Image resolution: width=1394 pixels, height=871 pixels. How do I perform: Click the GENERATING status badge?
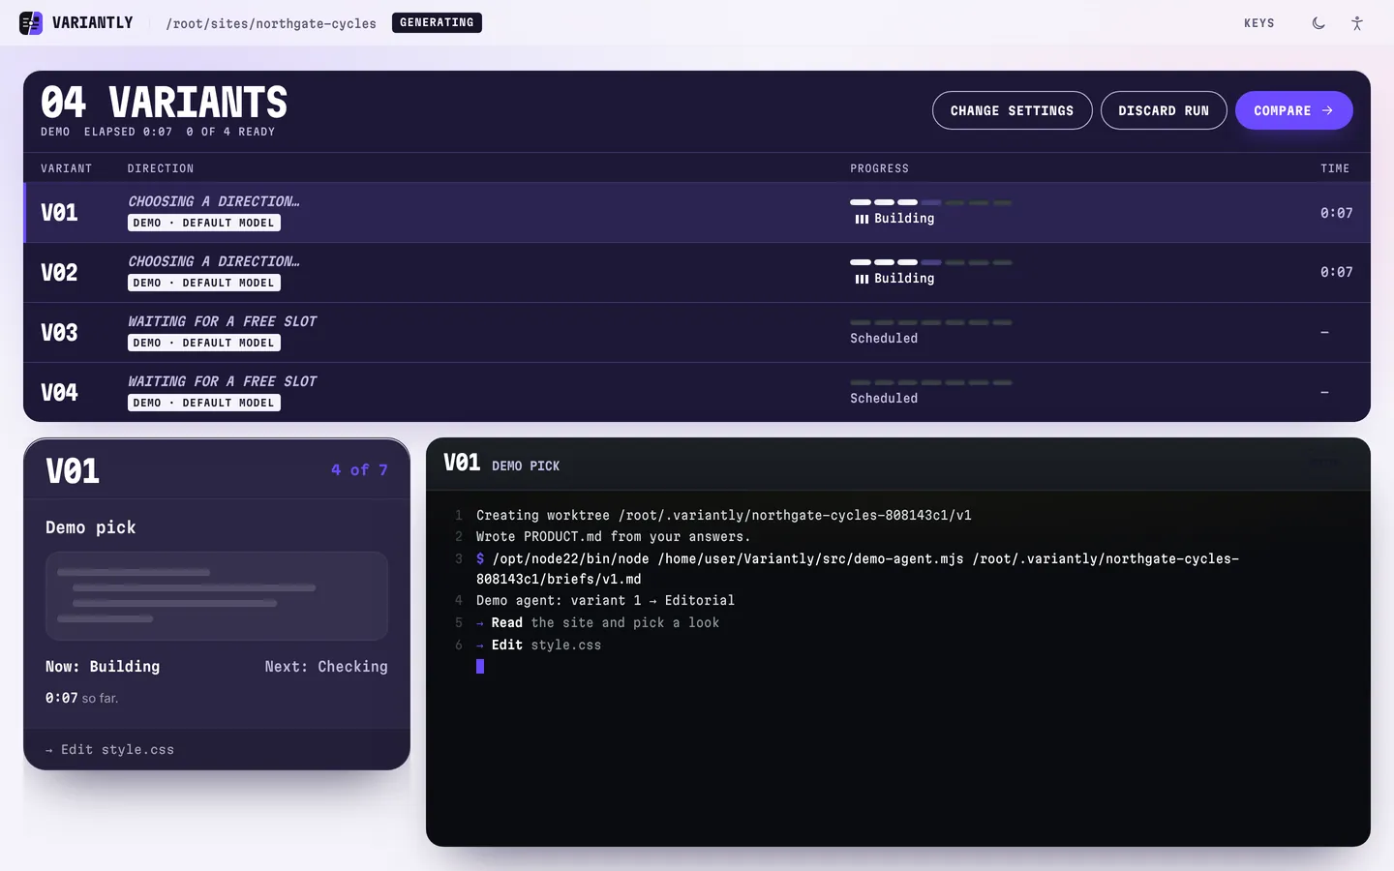pos(437,22)
